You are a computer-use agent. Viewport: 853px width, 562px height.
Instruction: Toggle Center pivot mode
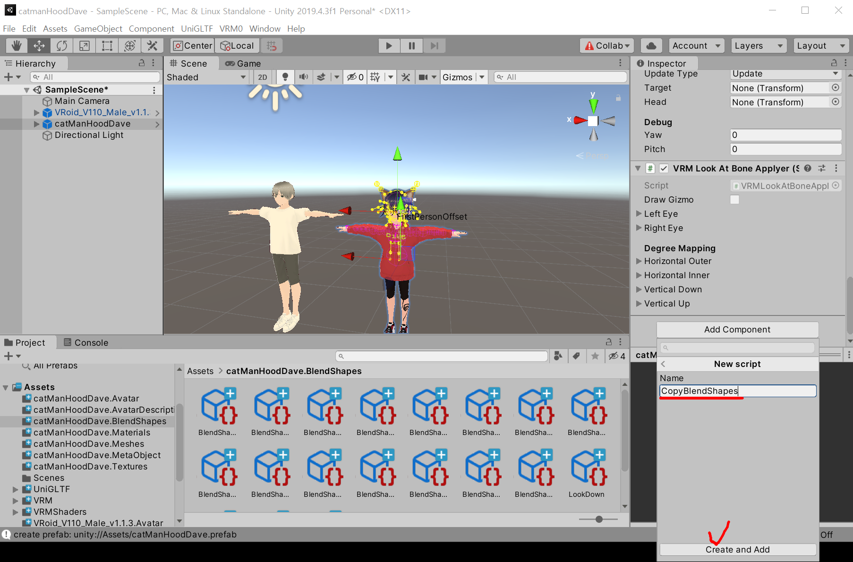click(193, 46)
